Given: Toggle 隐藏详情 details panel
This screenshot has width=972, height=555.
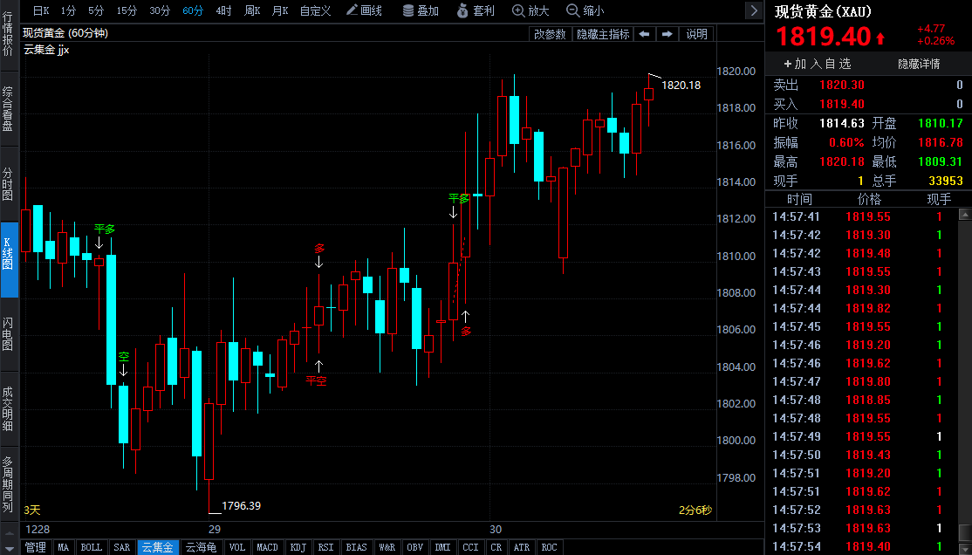Looking at the screenshot, I should (919, 64).
